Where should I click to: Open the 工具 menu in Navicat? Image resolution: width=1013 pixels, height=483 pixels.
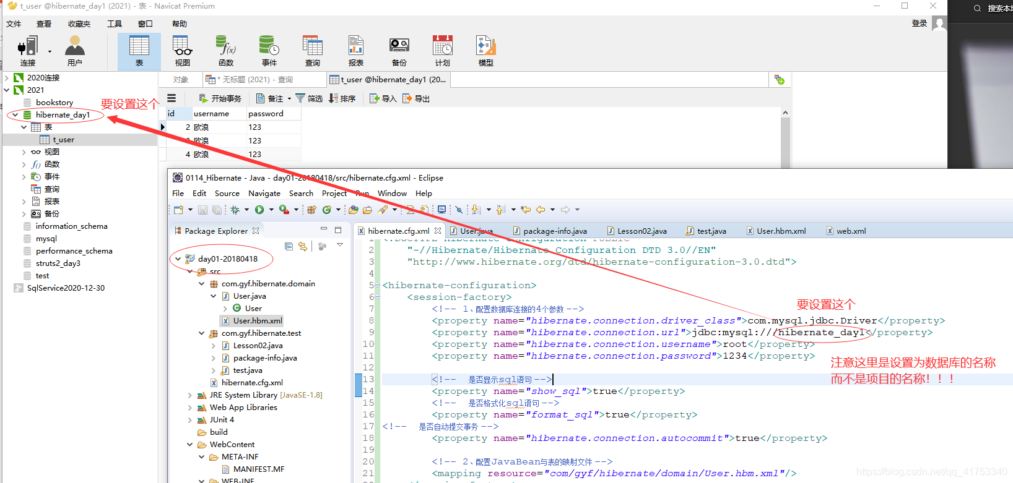point(115,24)
